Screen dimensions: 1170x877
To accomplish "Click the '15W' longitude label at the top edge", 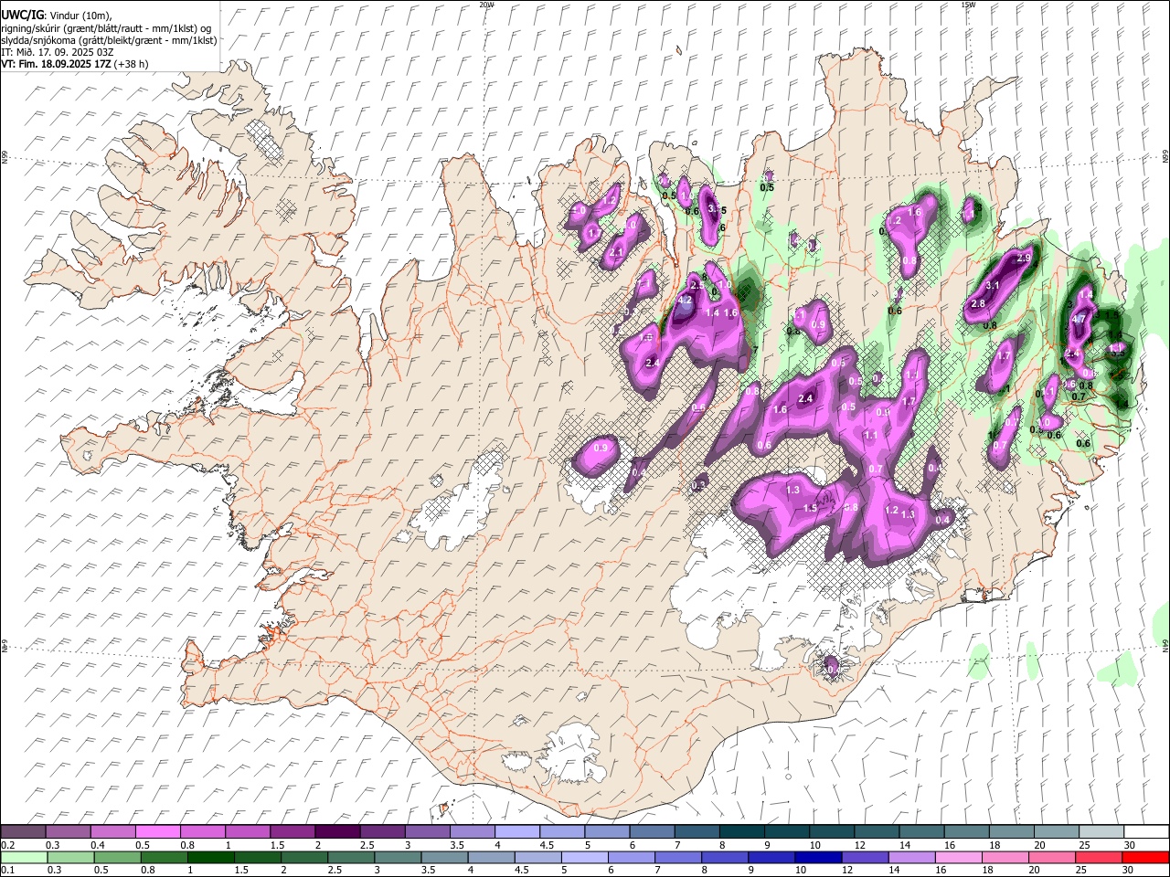I will (x=968, y=5).
